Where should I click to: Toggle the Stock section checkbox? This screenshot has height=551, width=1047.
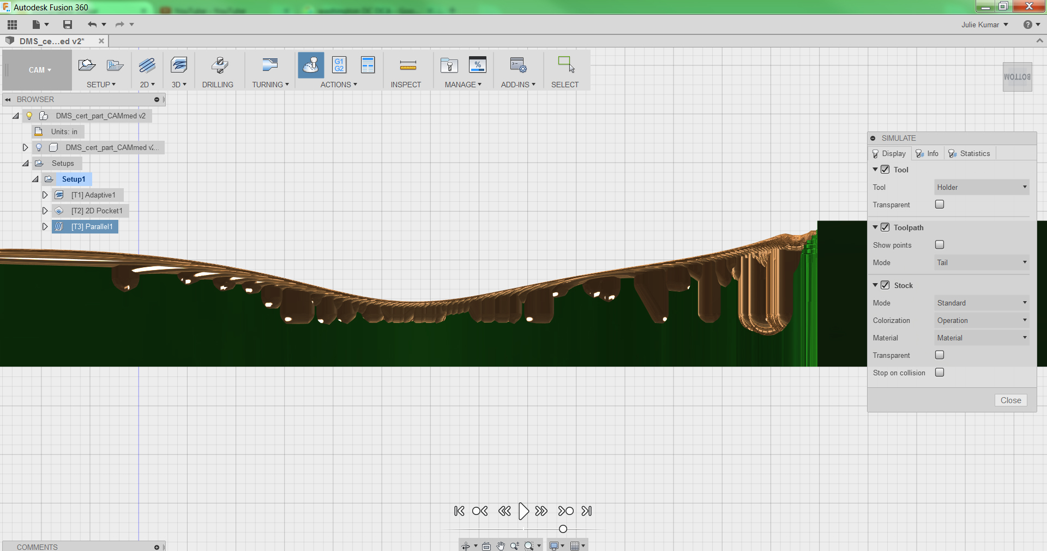coord(885,285)
